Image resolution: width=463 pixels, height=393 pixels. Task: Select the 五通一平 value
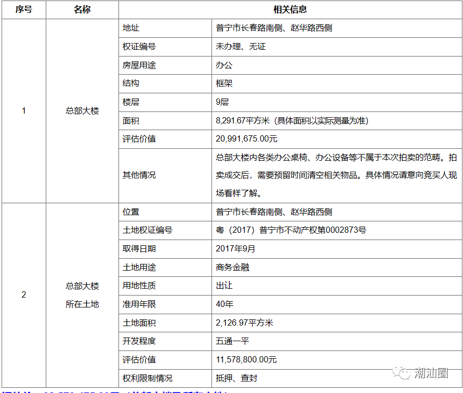click(232, 341)
